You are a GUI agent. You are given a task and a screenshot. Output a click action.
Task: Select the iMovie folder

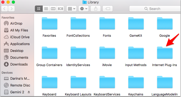(x=107, y=53)
